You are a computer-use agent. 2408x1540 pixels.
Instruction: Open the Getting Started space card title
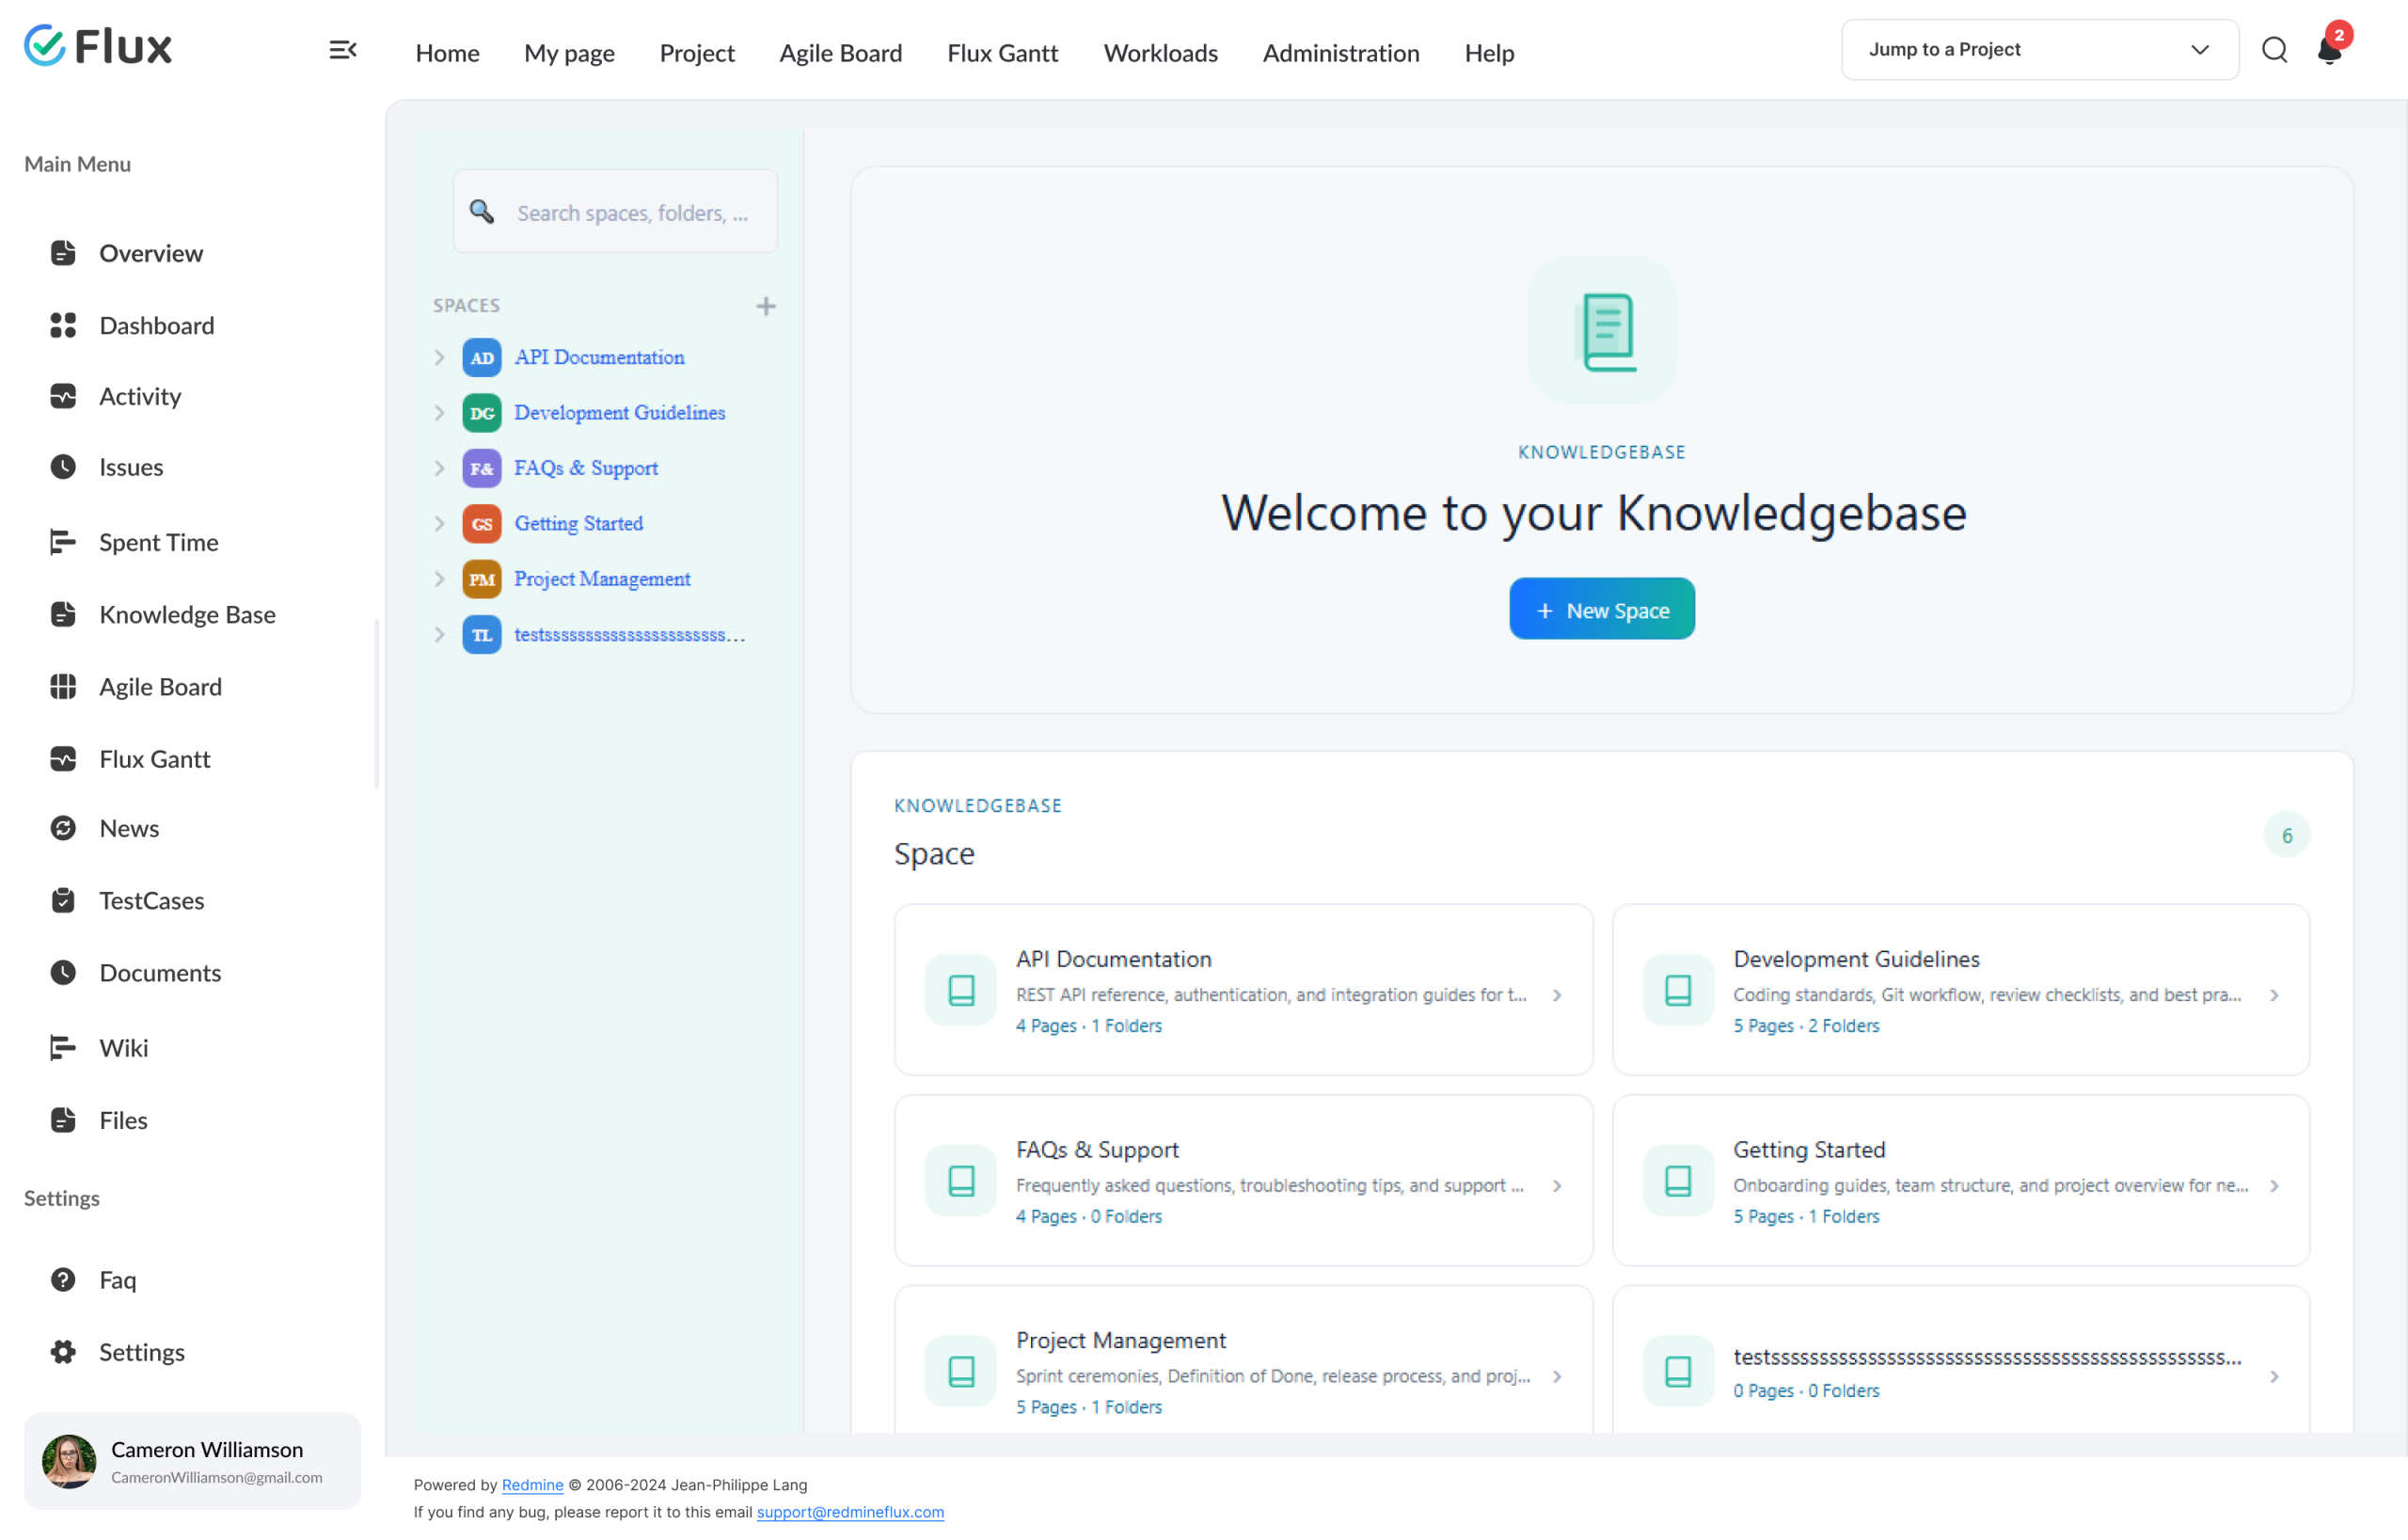[1809, 1149]
